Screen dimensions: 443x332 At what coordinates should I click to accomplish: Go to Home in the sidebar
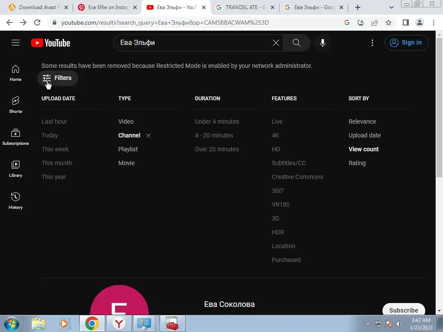point(16,73)
